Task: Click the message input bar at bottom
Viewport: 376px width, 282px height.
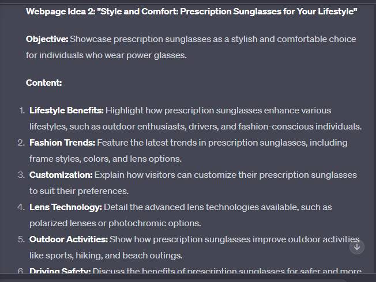Action: click(172, 280)
